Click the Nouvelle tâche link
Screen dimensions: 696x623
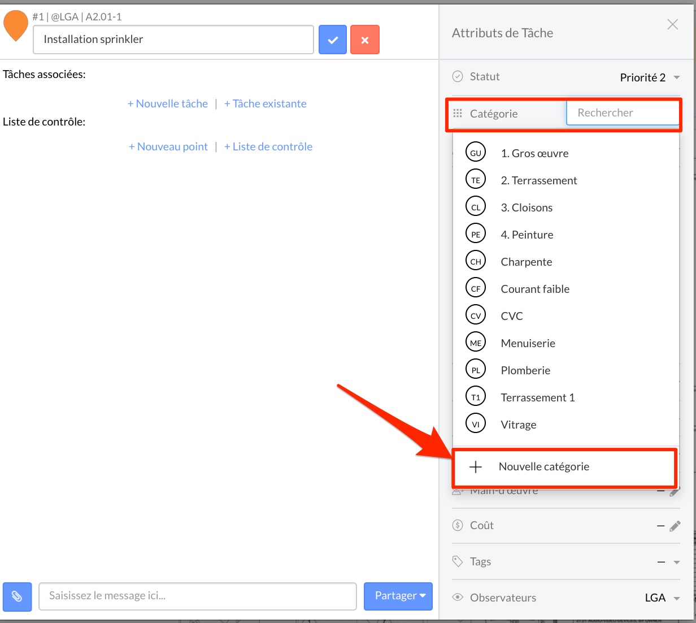168,103
